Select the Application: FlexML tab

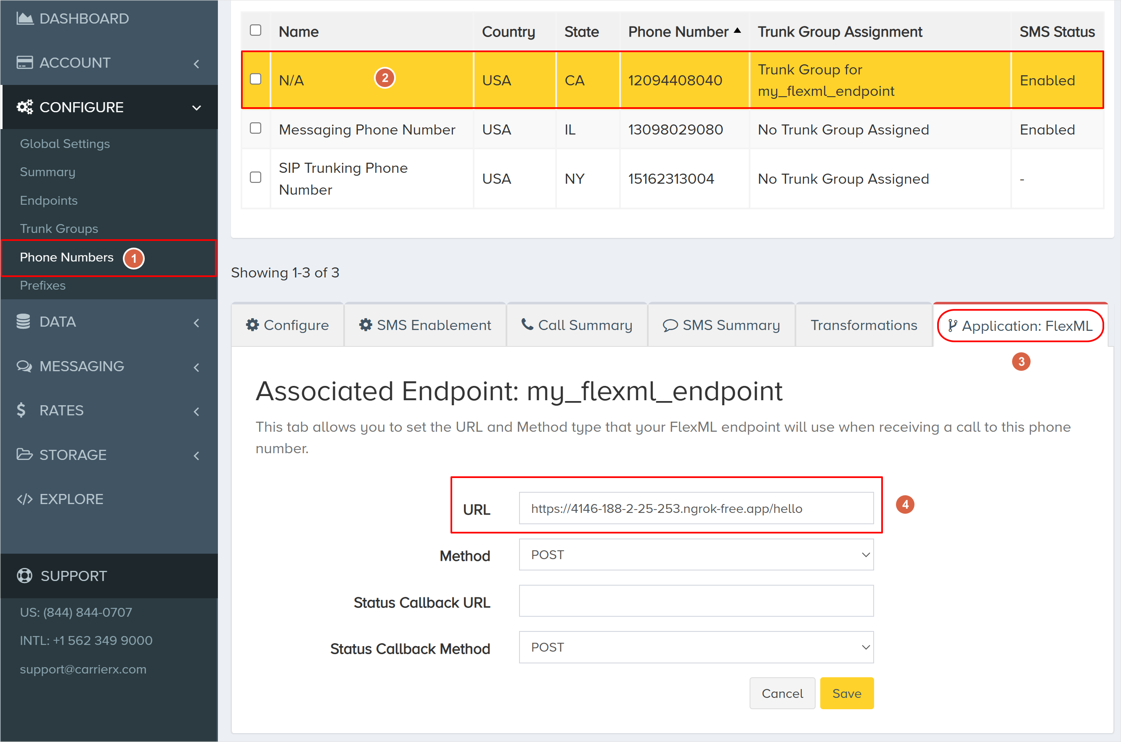pos(1020,325)
